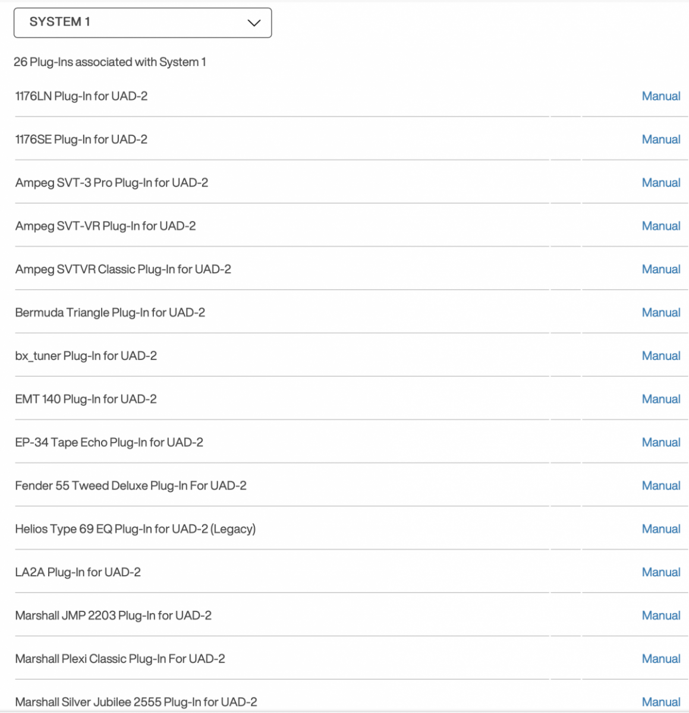Open Manual for EMT 140 Plug-In
689x713 pixels.
click(660, 399)
